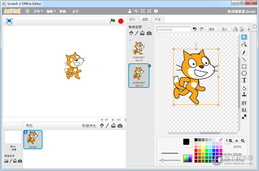The height and width of the screenshot is (171, 259).
Task: Select the transparent red-slash swatch
Action: (221, 140)
